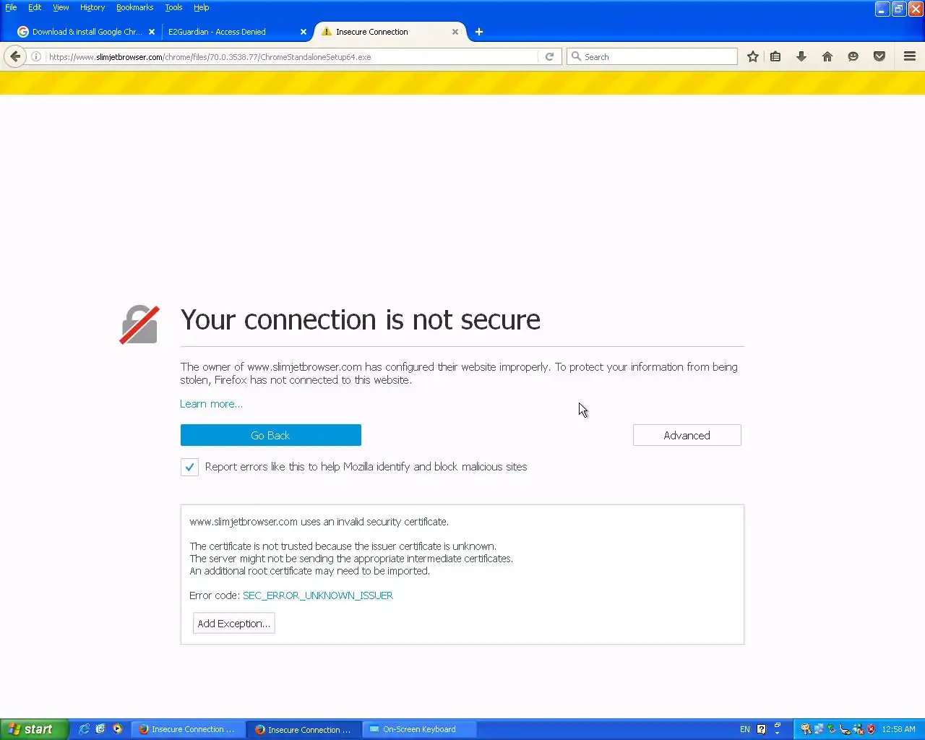Click 'uses an invalid security certificate' text

[x=374, y=522]
